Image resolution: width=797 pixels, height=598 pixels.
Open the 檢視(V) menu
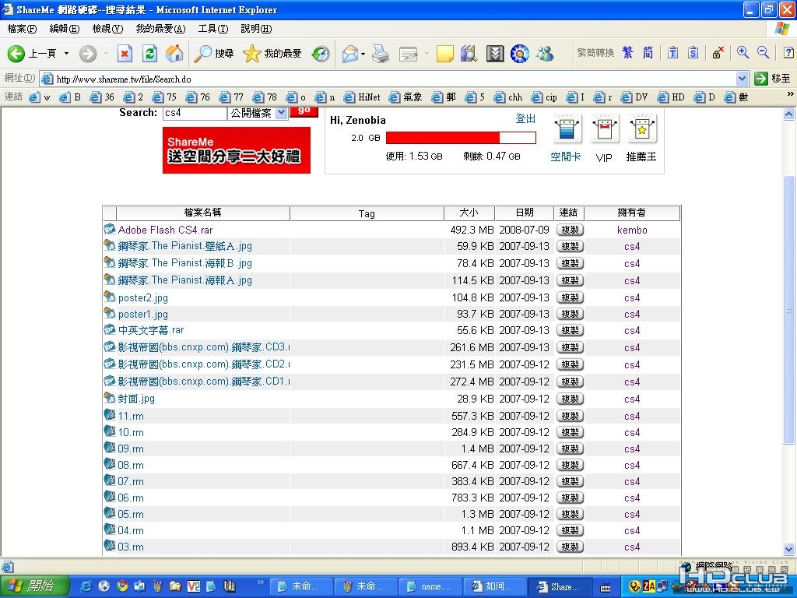107,29
